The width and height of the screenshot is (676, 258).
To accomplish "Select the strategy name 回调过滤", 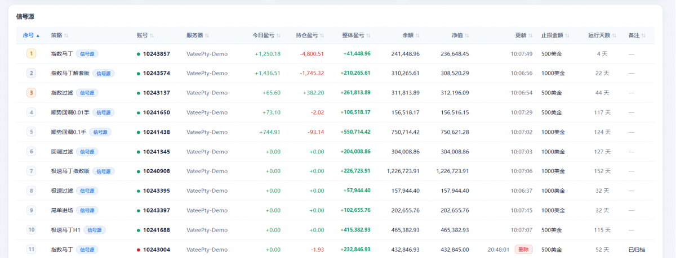I will (x=62, y=152).
